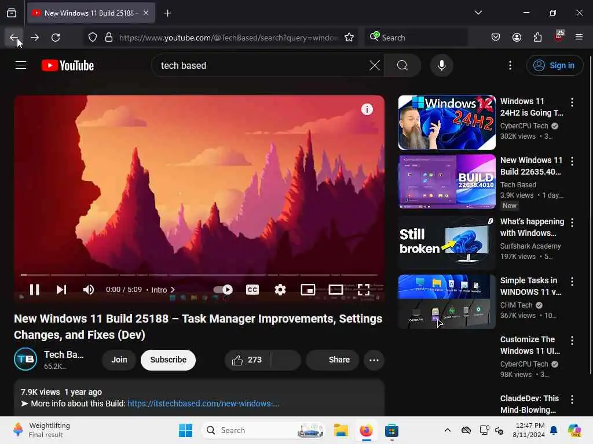
Task: Open a new browser tab
Action: pos(167,13)
